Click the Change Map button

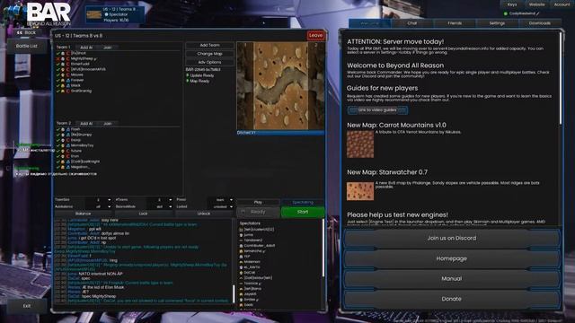point(209,54)
